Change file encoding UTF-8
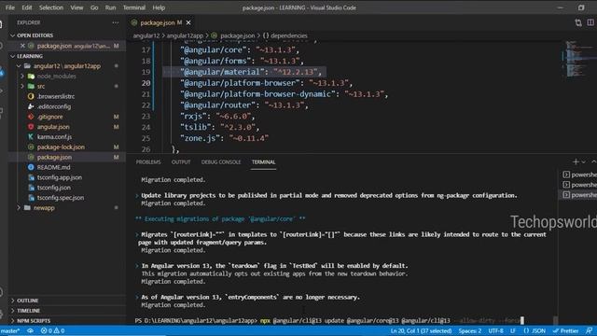The width and height of the screenshot is (597, 336). pyautogui.click(x=495, y=330)
